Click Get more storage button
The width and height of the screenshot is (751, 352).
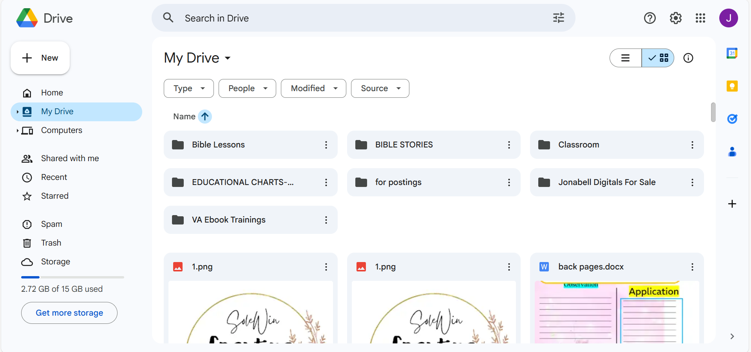click(69, 313)
